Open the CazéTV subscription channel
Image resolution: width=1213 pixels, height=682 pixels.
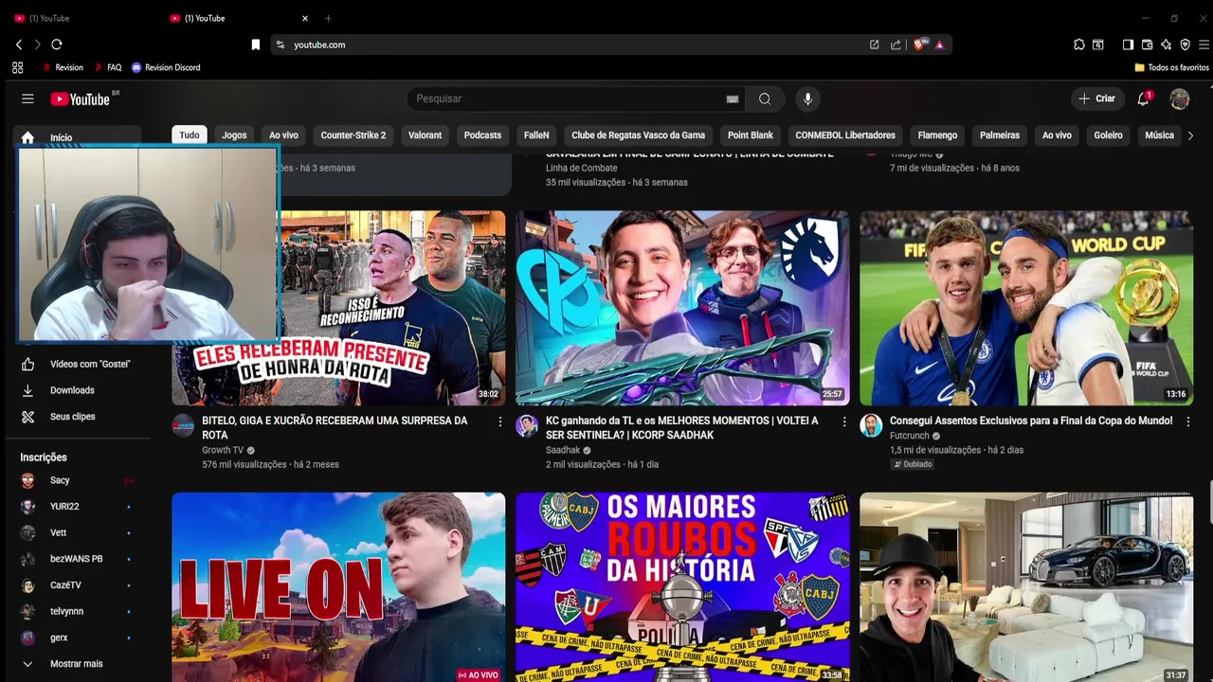click(x=78, y=585)
